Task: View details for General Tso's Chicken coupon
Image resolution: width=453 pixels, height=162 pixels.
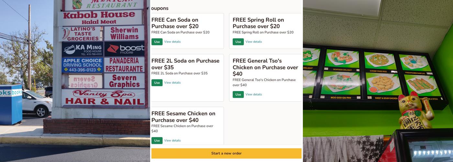Action: pyautogui.click(x=254, y=95)
